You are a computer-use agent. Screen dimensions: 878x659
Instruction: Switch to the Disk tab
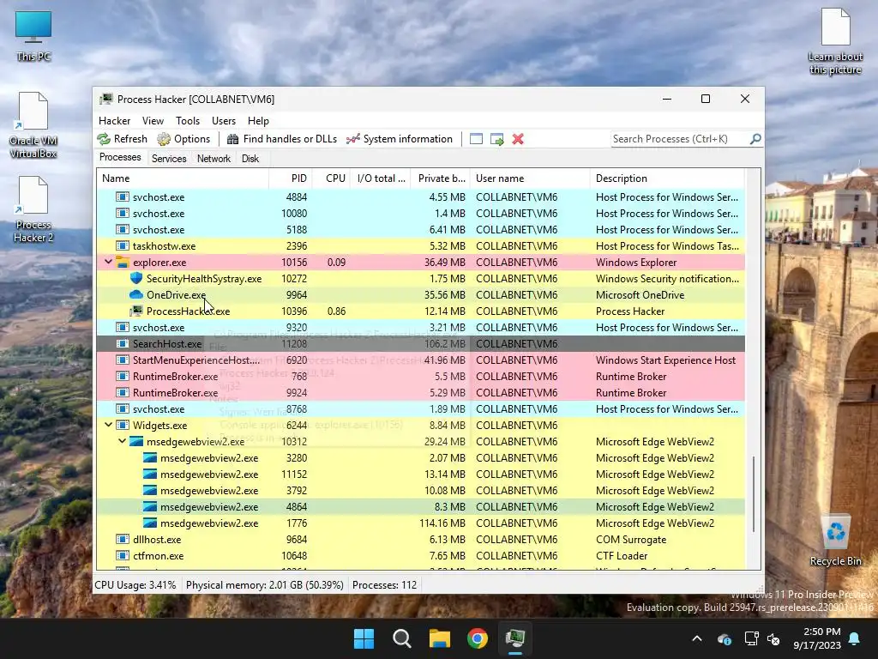(x=250, y=159)
